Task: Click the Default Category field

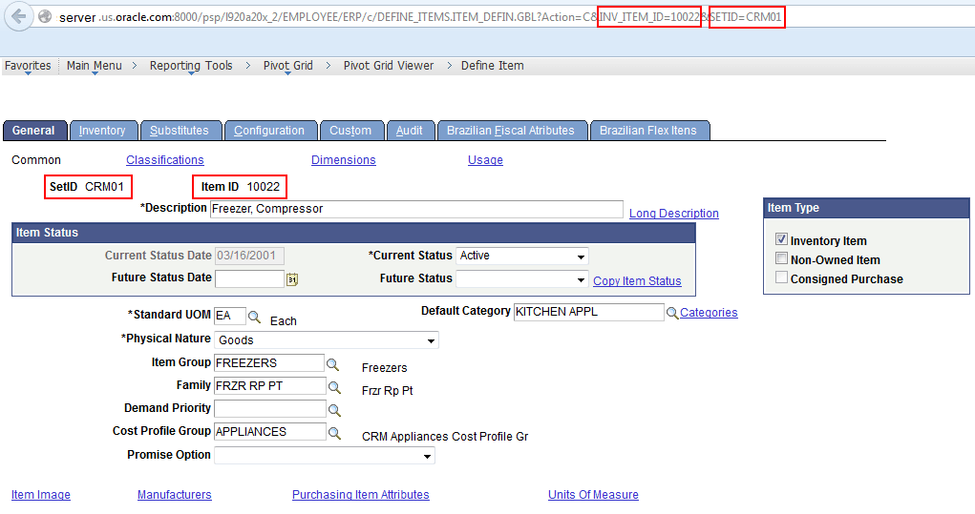Action: click(x=589, y=312)
